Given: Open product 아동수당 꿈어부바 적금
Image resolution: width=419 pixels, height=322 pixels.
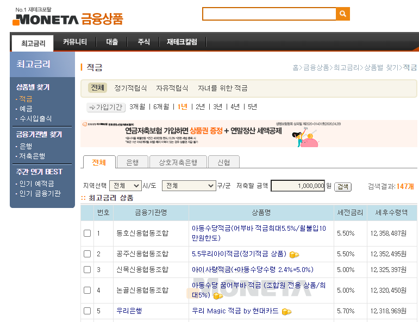Looking at the screenshot, I should click(259, 290).
